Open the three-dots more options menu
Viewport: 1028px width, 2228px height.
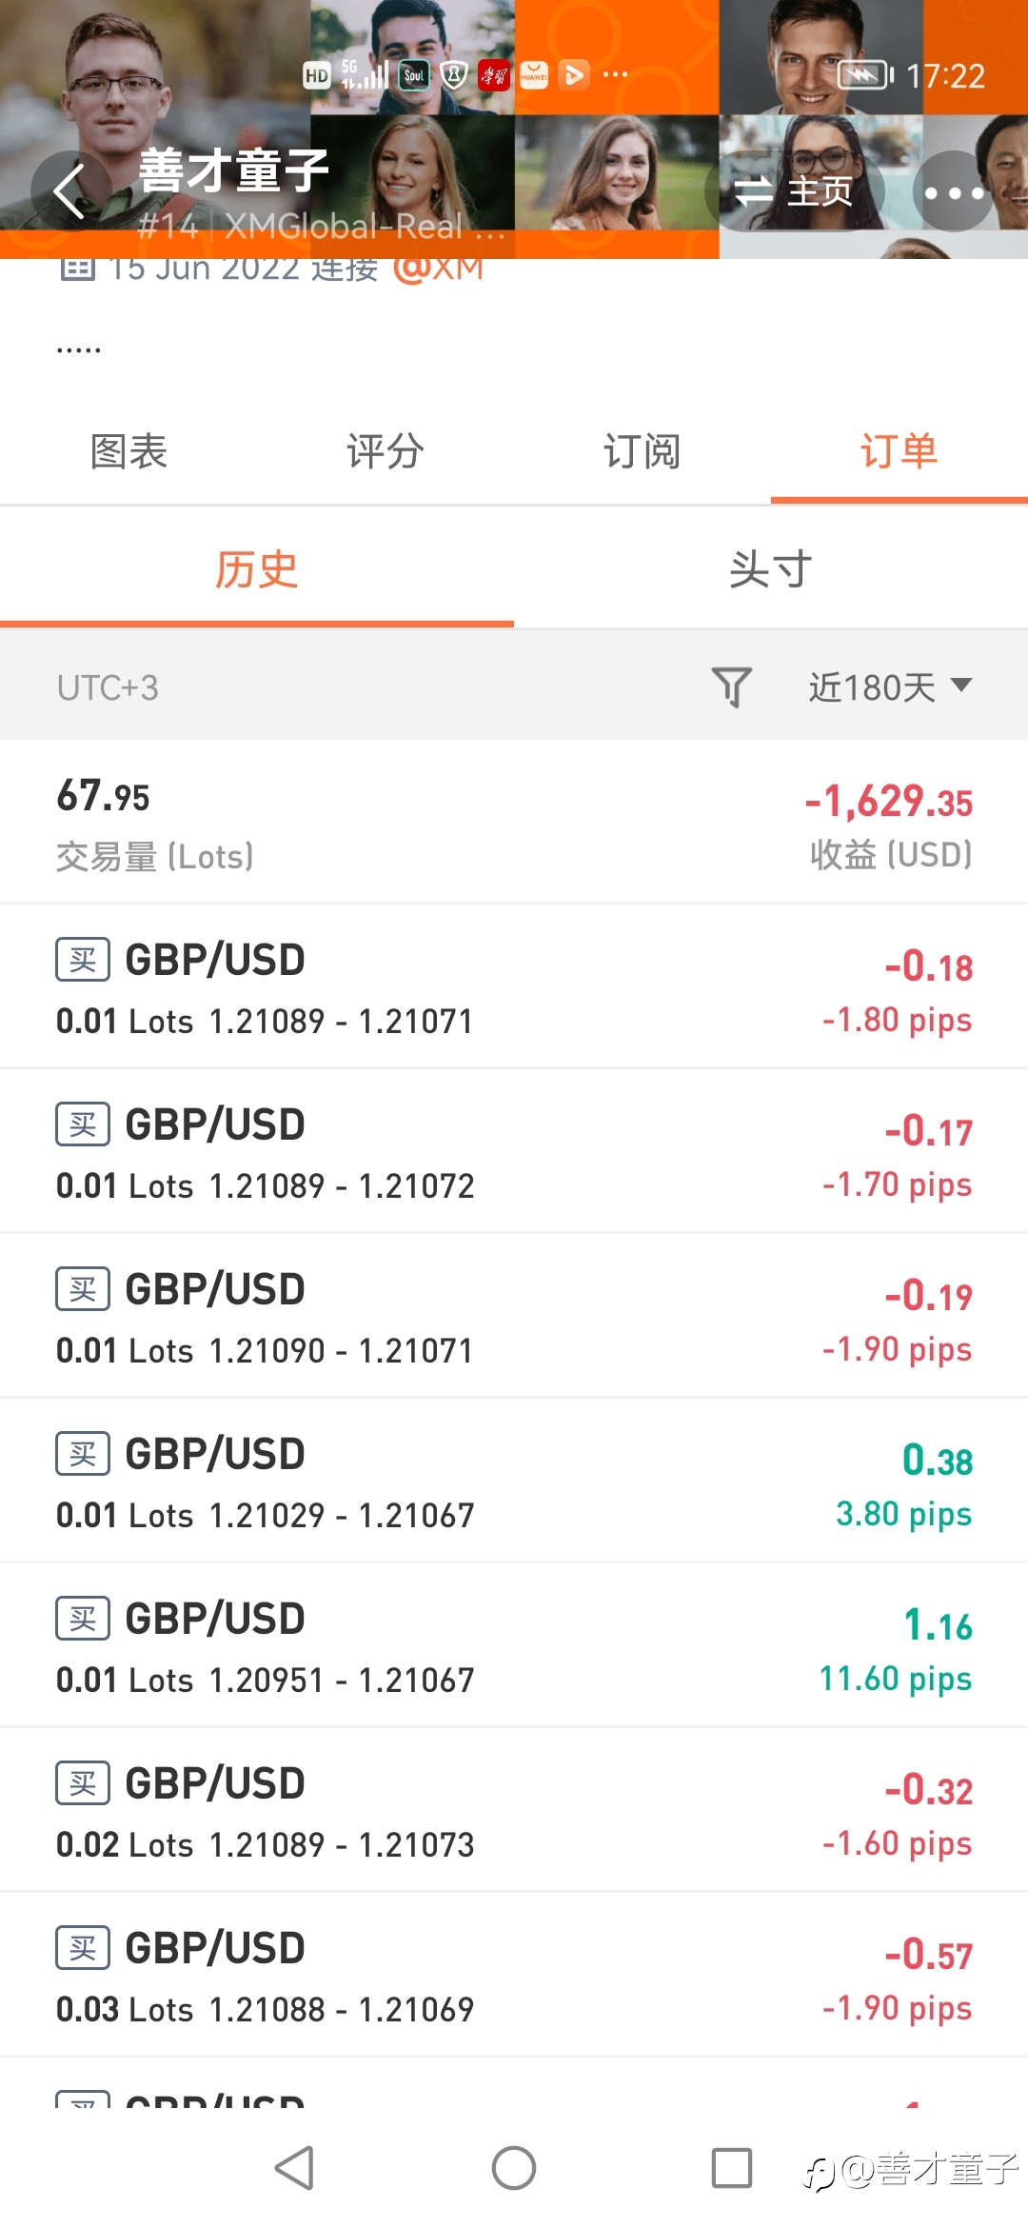coord(954,192)
